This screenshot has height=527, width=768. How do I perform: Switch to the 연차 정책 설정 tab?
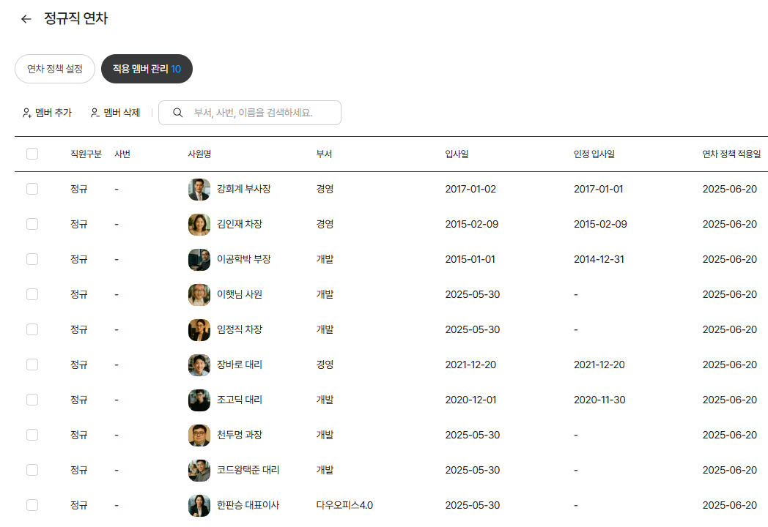point(55,69)
